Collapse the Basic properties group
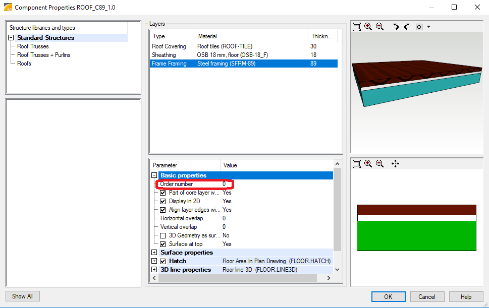Image resolution: width=489 pixels, height=308 pixels. (x=154, y=175)
